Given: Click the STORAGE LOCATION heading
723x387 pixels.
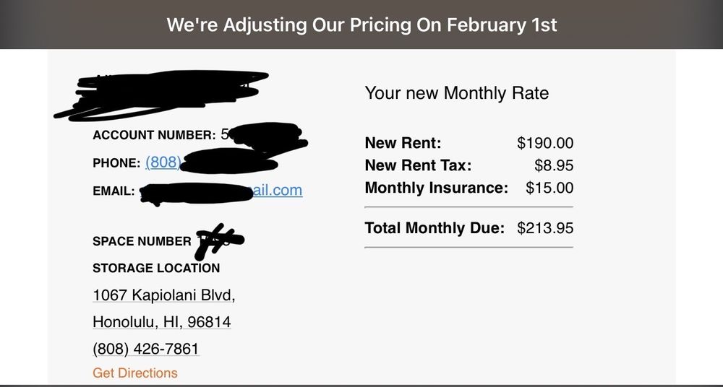Looking at the screenshot, I should [156, 268].
